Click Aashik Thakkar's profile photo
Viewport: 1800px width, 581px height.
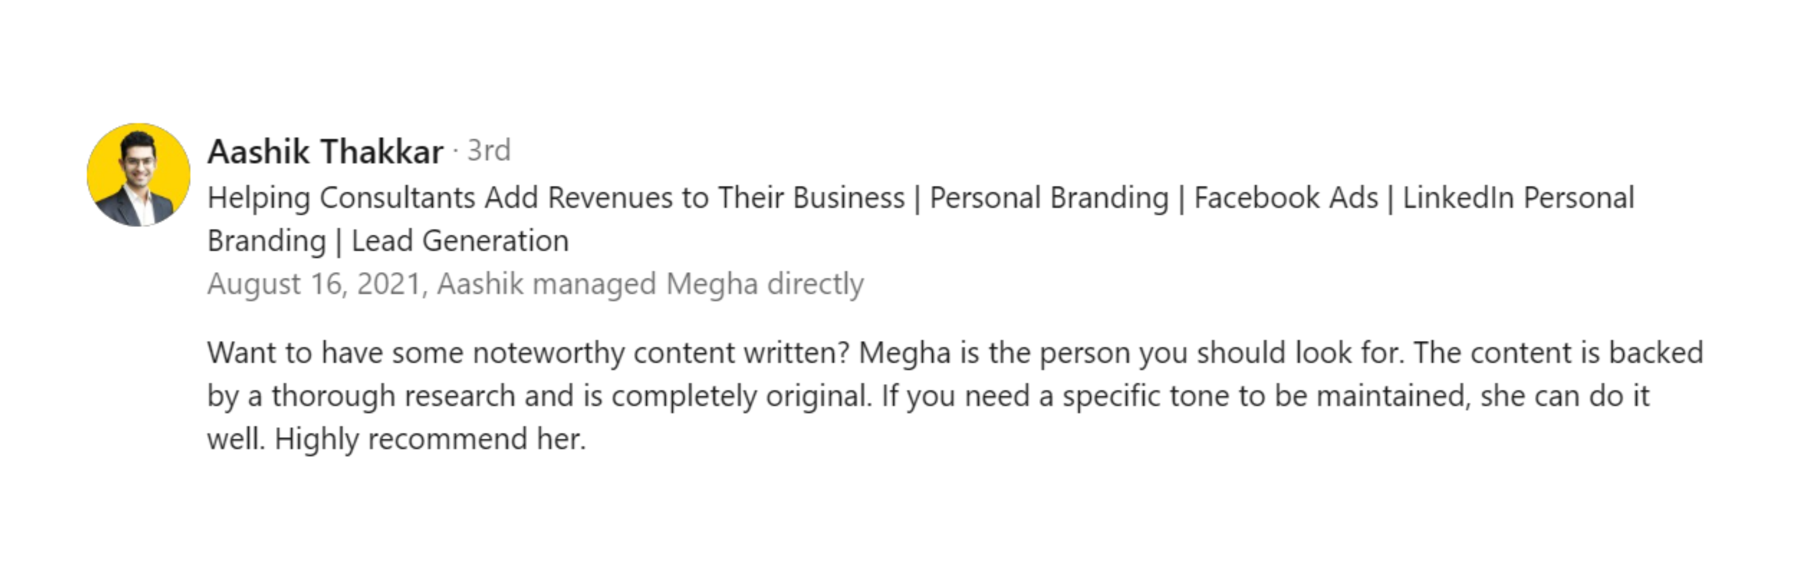coord(138,175)
